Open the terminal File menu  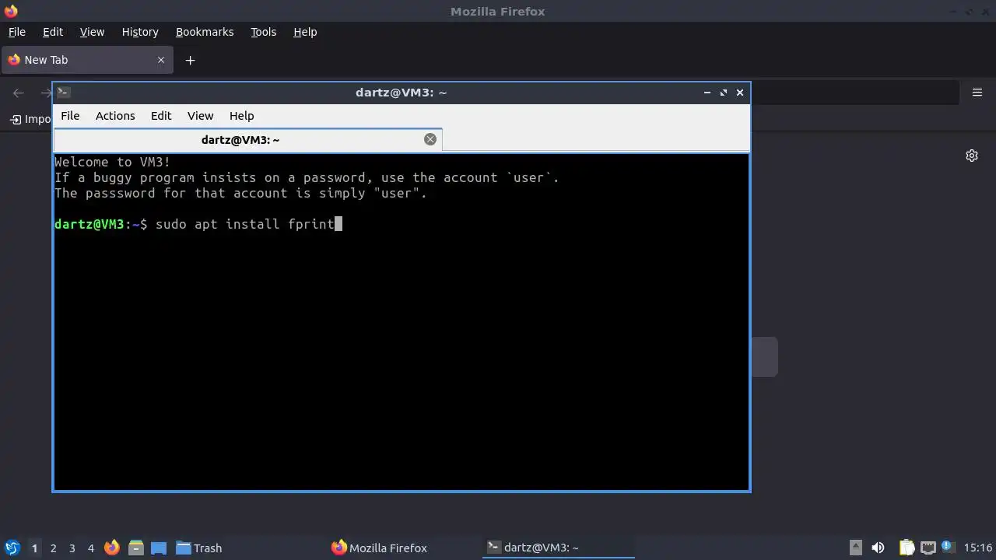pos(70,116)
